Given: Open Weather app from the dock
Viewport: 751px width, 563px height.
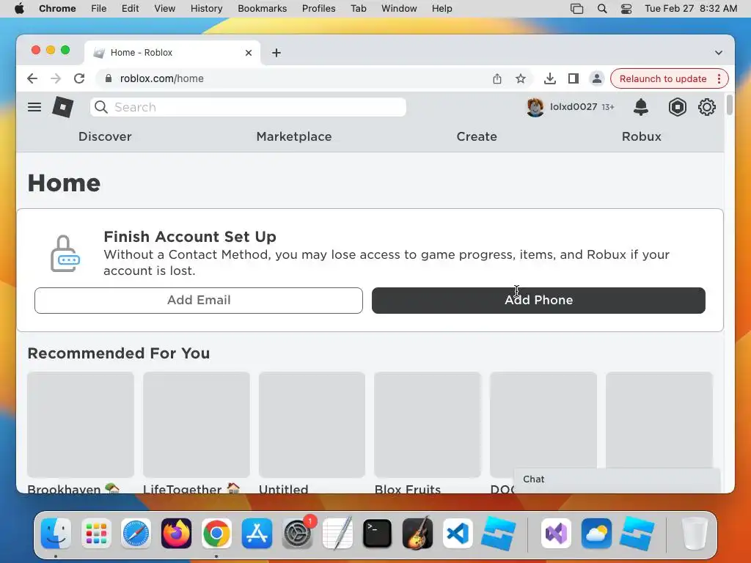Looking at the screenshot, I should click(x=596, y=533).
